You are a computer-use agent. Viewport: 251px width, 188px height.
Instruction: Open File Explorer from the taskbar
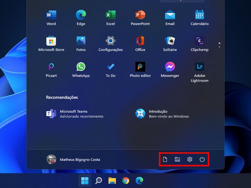tap(112, 181)
